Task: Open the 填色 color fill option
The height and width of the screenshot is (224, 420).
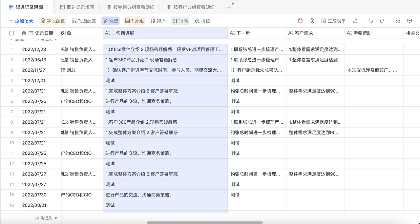Action: (x=202, y=21)
